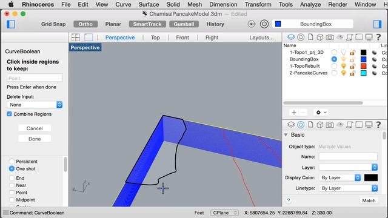Open the Layouts... menu
Image resolution: width=388 pixels, height=218 pixels.
[x=261, y=38]
